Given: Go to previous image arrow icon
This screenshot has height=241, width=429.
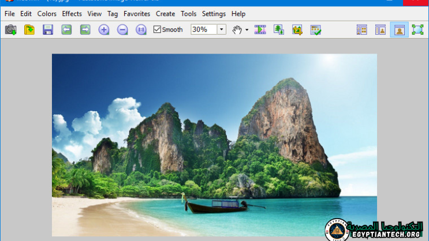Looking at the screenshot, I should [66, 29].
